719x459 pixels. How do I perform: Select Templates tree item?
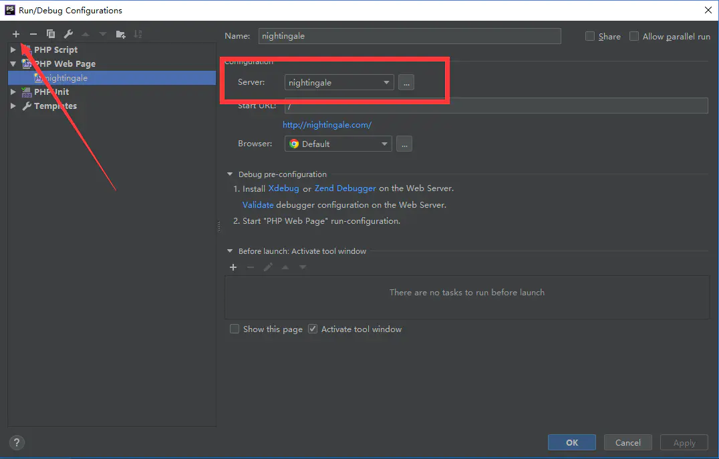pyautogui.click(x=55, y=106)
